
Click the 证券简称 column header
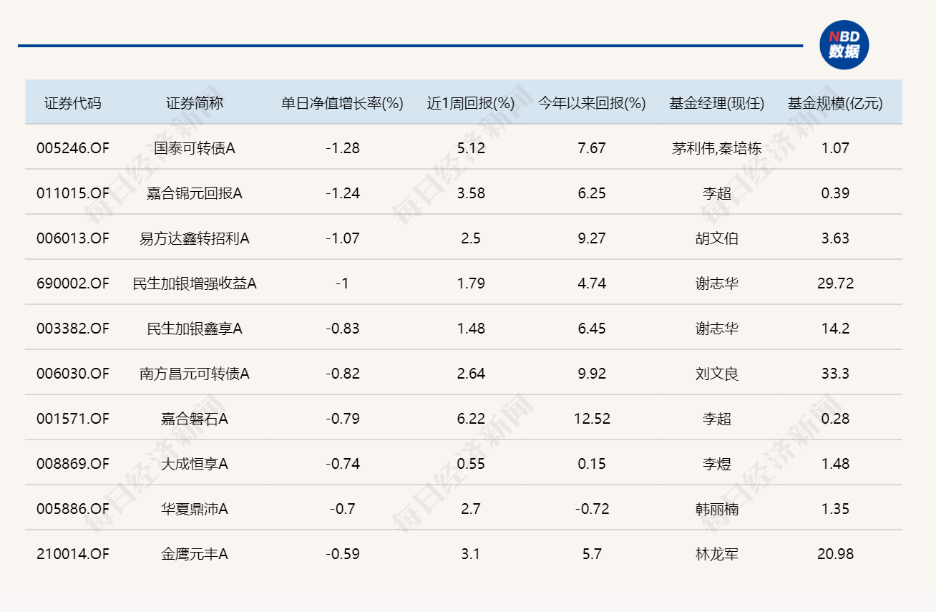(x=195, y=102)
